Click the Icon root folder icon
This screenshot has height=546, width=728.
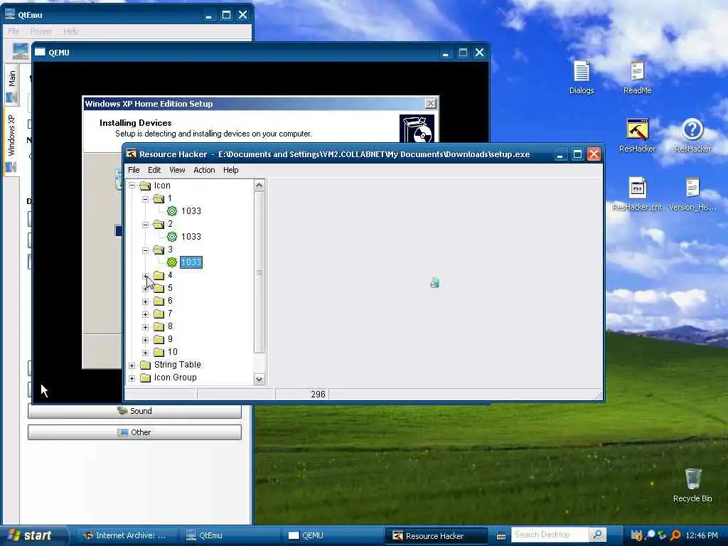[145, 186]
